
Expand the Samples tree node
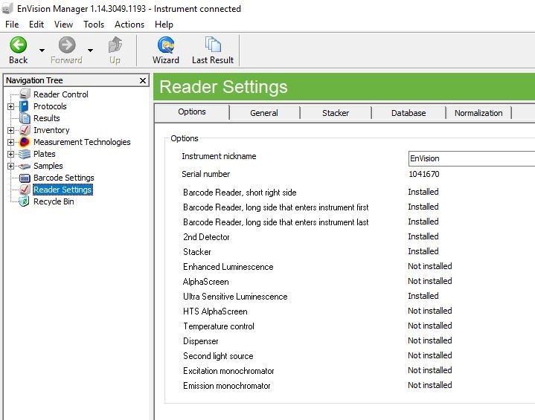(10, 166)
